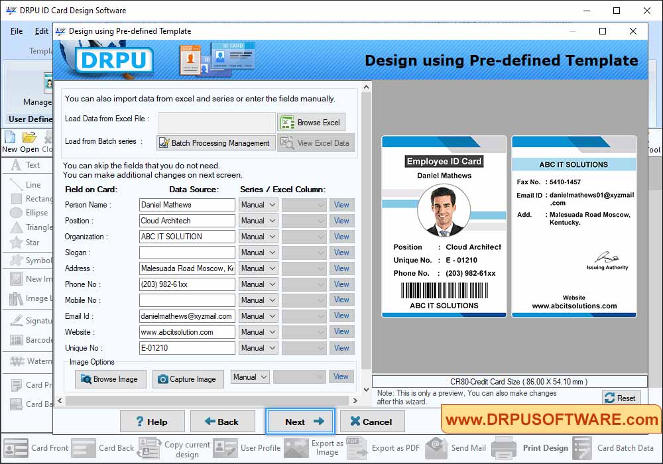This screenshot has width=663, height=464.
Task: Open Batch Processing Management
Action: click(x=216, y=143)
